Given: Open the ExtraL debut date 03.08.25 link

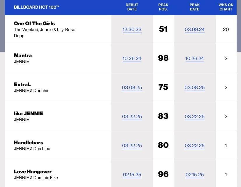Looking at the screenshot, I should [x=132, y=87].
